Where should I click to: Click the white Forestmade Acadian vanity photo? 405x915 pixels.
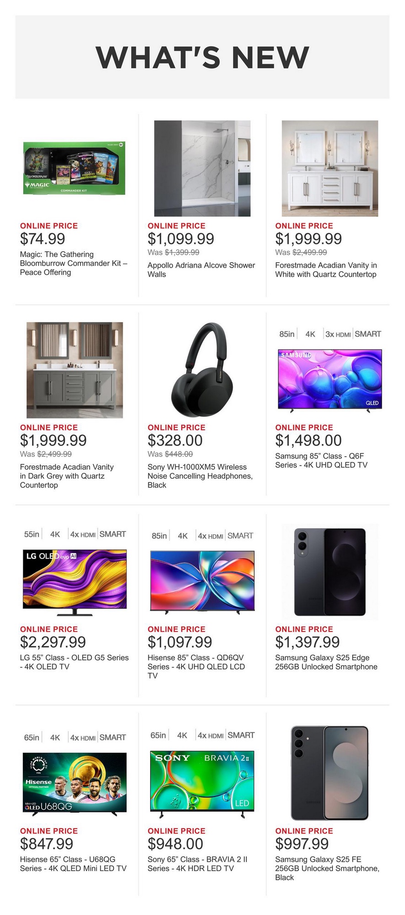329,168
